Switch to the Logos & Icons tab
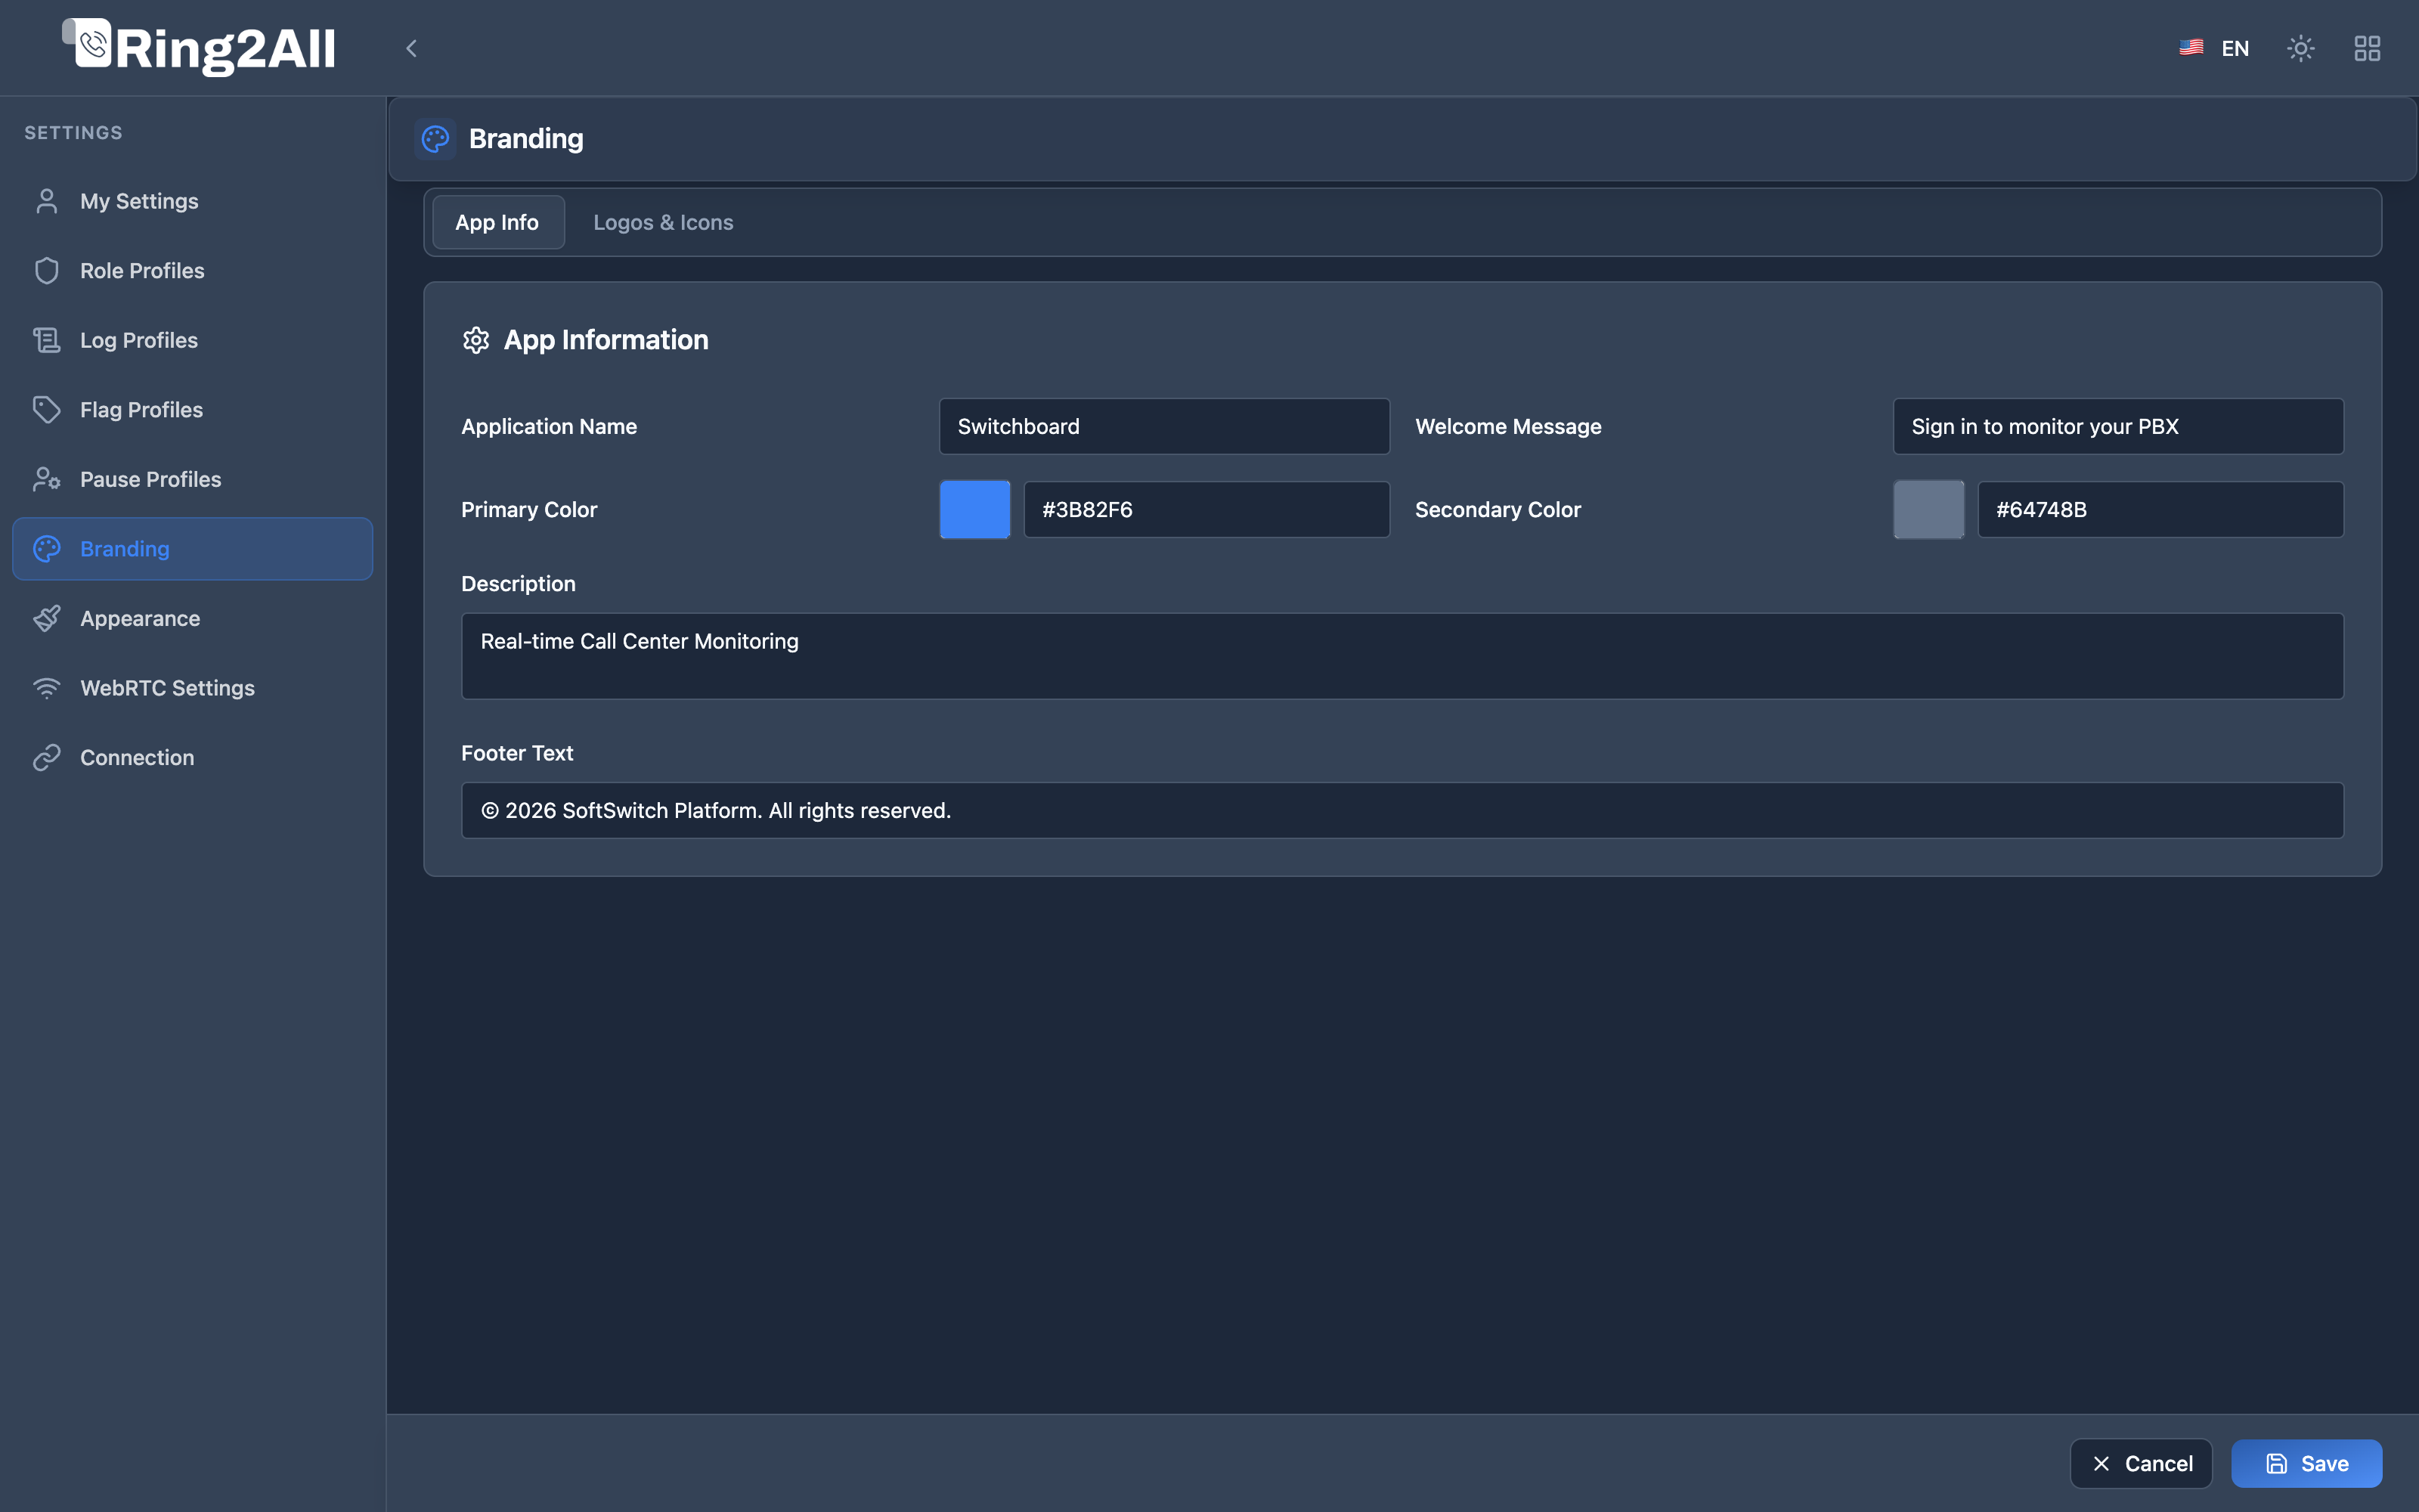Image resolution: width=2419 pixels, height=1512 pixels. click(664, 222)
